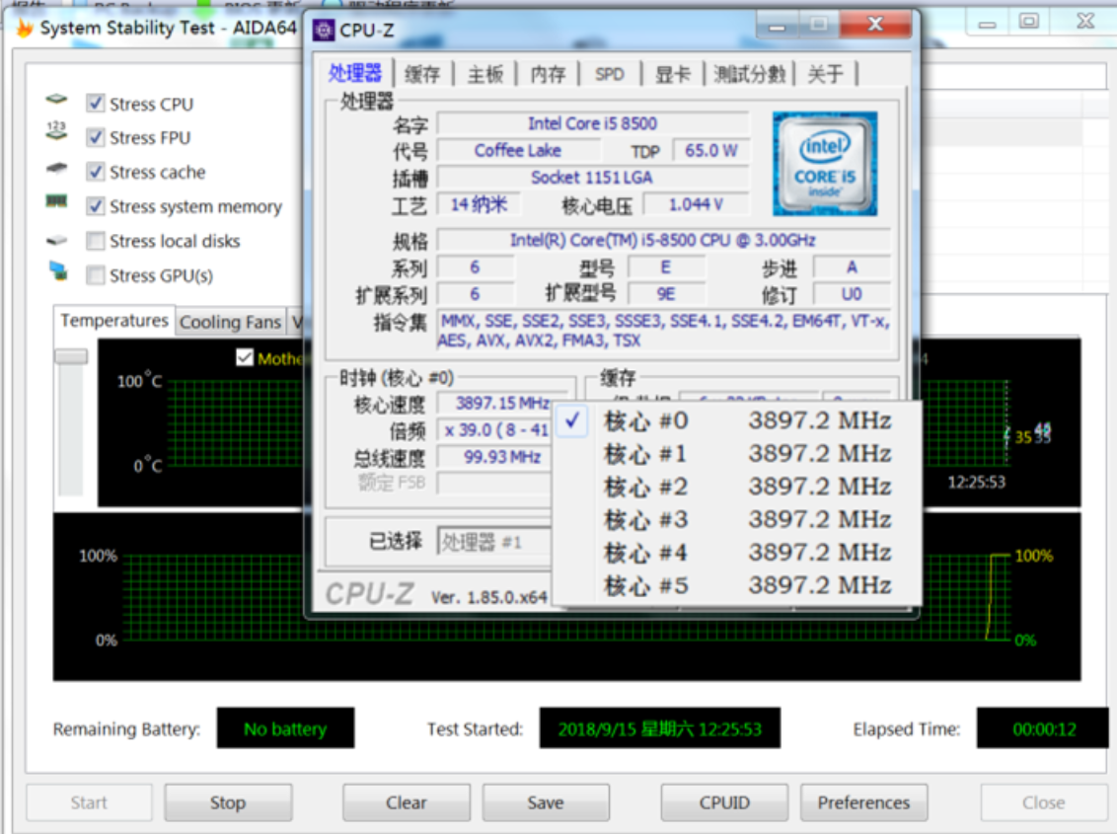Switch to the 内存 tab in CPU-Z
The width and height of the screenshot is (1117, 834).
click(548, 74)
